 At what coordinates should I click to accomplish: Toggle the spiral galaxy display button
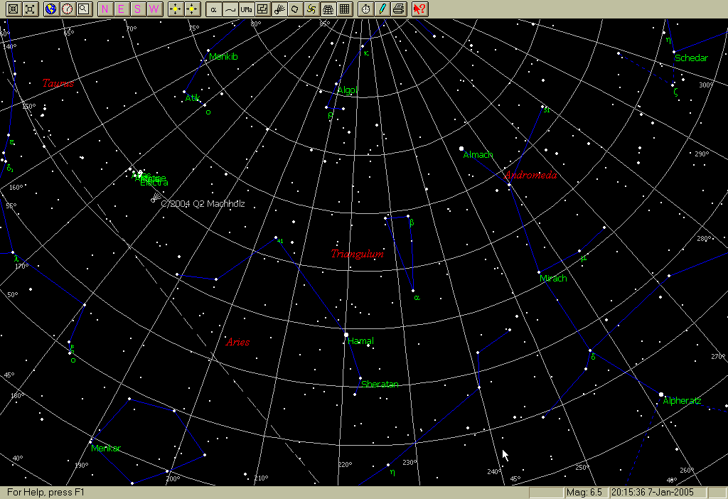point(311,9)
